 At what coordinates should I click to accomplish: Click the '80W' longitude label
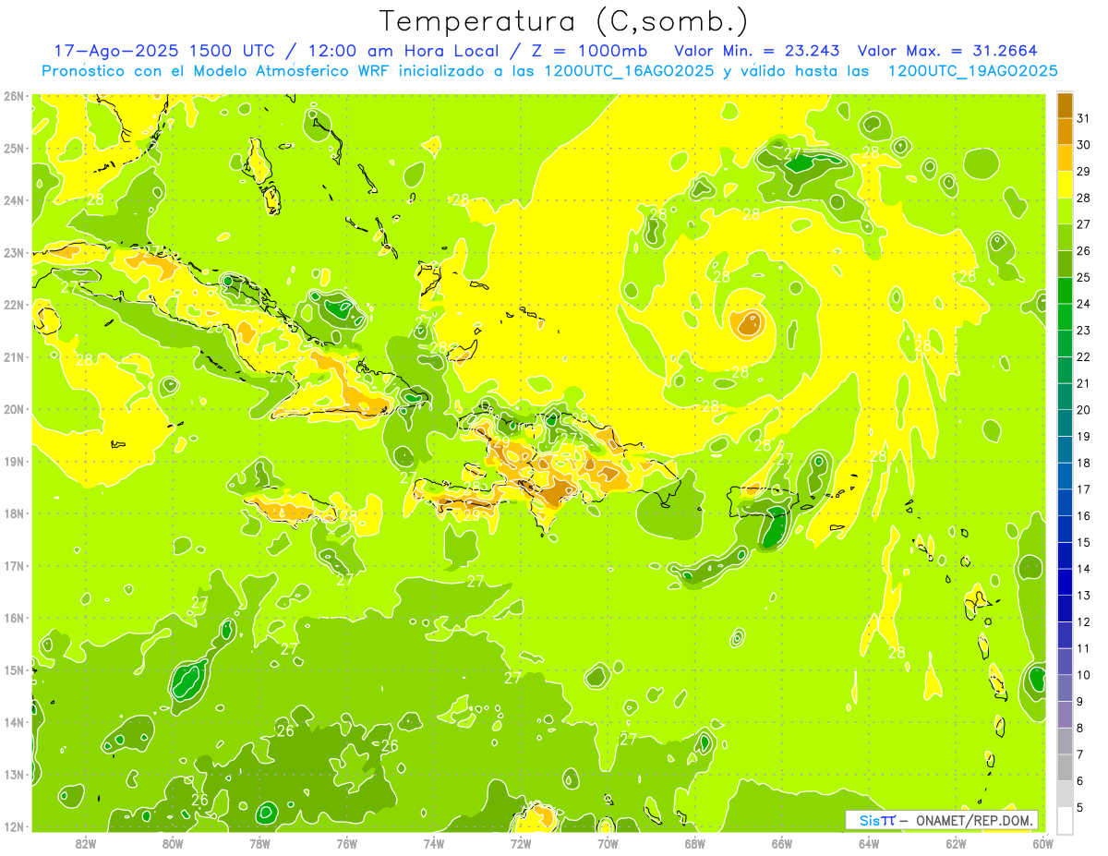[173, 844]
